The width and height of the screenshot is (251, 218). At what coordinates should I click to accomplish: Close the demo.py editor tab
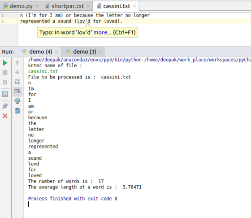pyautogui.click(x=36, y=6)
